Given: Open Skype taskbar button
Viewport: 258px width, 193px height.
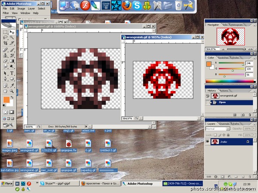Looking at the screenshot, I should pyautogui.click(x=59, y=184).
